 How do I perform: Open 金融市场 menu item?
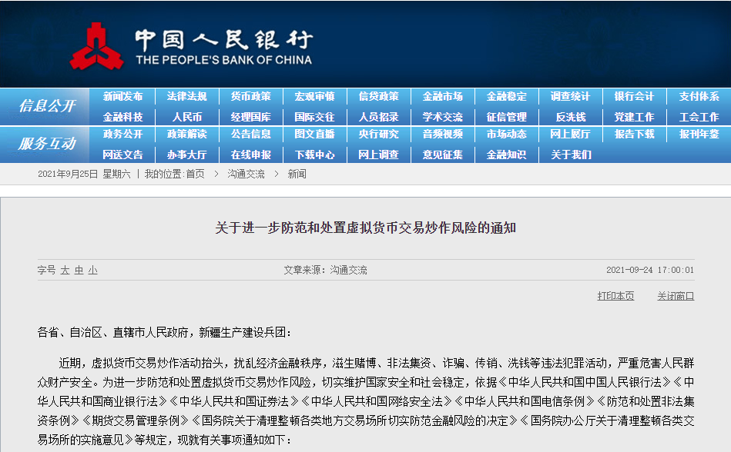point(442,96)
